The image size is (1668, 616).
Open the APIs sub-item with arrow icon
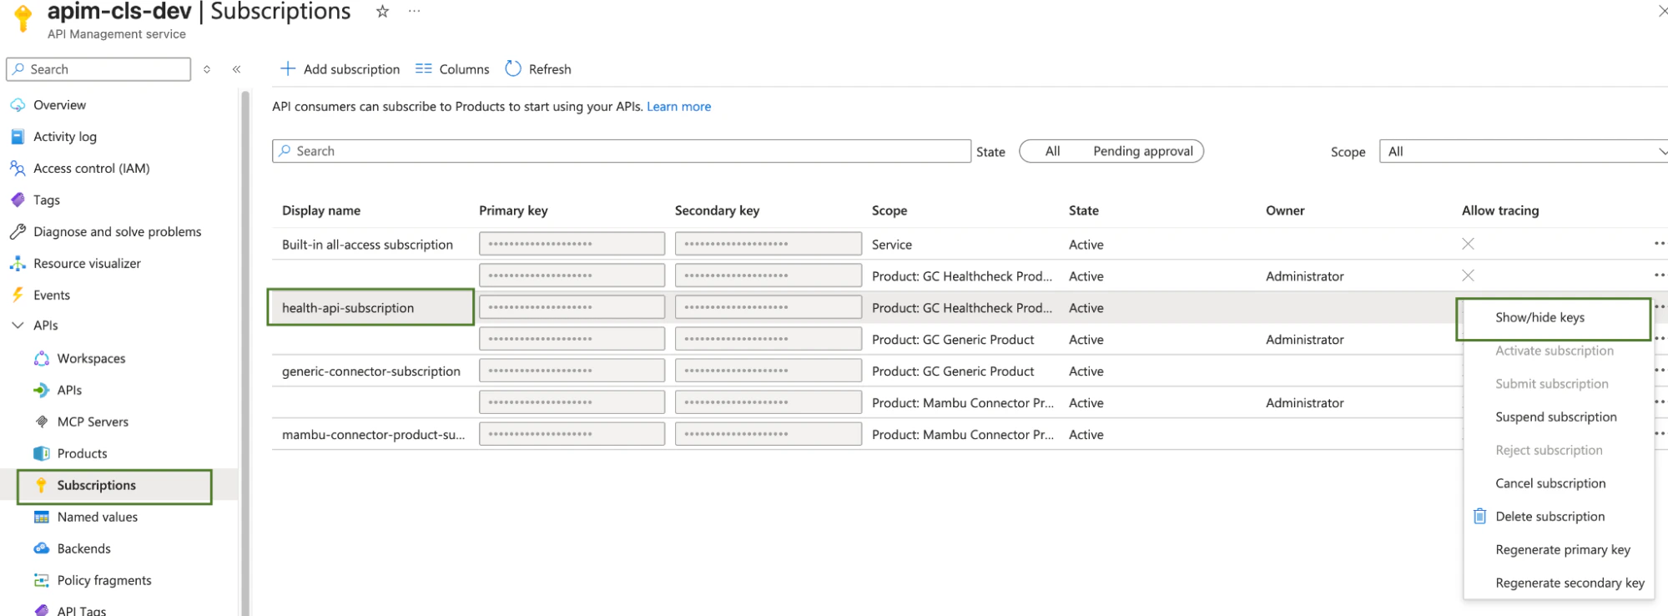tap(69, 391)
